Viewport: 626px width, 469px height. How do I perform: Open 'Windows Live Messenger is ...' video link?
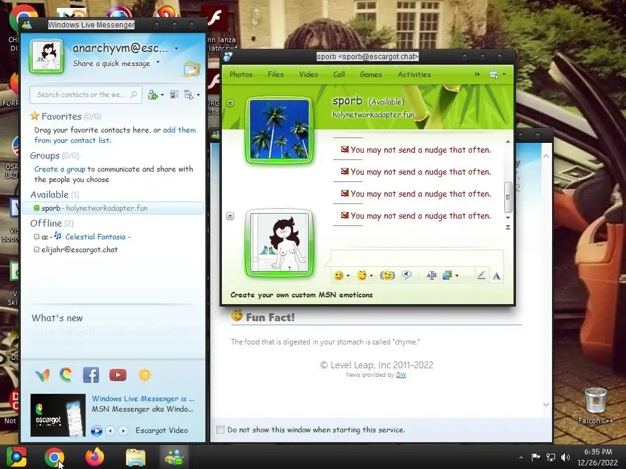pyautogui.click(x=143, y=399)
